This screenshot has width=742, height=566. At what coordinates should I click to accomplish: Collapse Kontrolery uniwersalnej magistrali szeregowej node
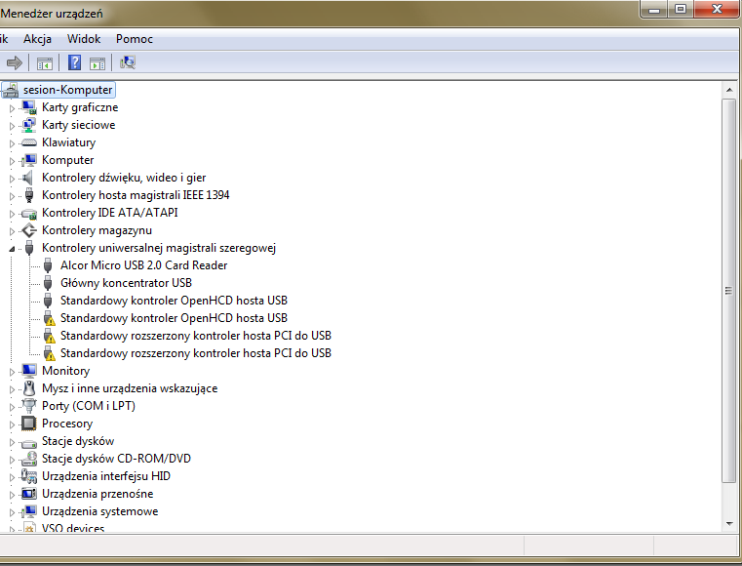tap(12, 249)
